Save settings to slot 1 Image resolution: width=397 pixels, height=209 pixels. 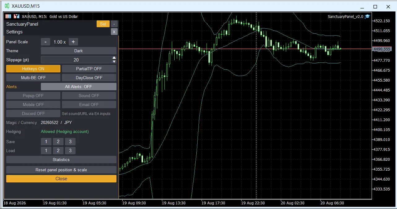tap(46, 142)
